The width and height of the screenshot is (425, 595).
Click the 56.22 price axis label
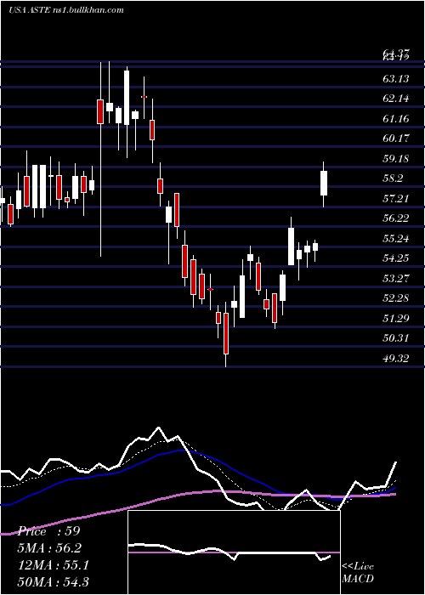396,218
